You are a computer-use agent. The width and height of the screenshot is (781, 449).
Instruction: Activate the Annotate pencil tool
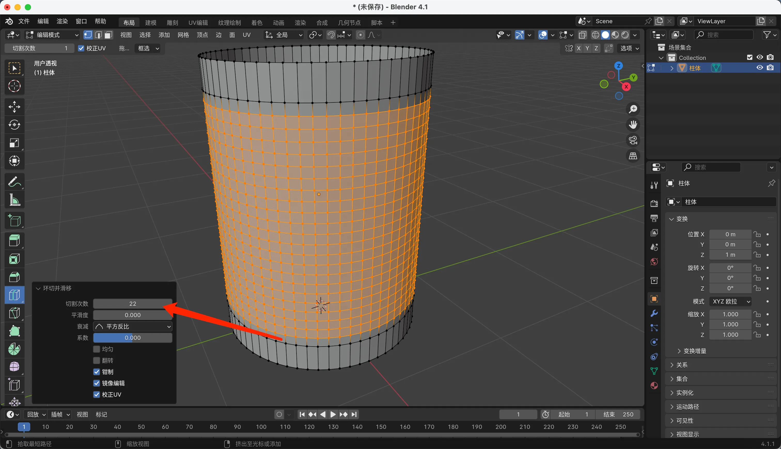point(14,182)
